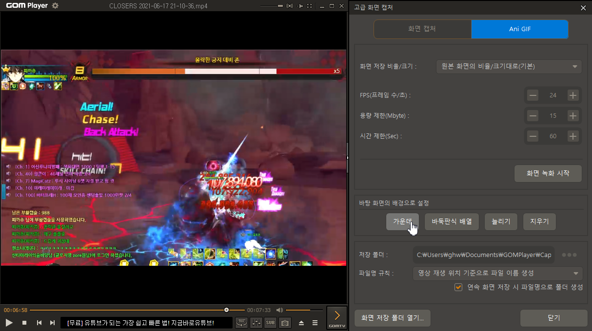Click the FPS value field showing 24
The height and width of the screenshot is (331, 592).
coord(553,95)
